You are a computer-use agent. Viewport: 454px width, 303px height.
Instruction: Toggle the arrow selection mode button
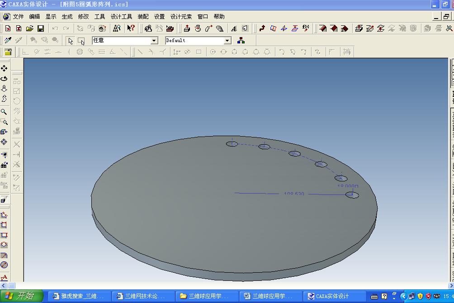71,41
